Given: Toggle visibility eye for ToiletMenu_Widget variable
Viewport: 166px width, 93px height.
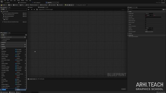Looking at the screenshot, I should (x=25, y=69).
